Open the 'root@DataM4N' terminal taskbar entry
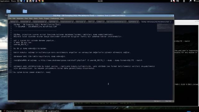This screenshot has height=112, width=199. pos(53,111)
